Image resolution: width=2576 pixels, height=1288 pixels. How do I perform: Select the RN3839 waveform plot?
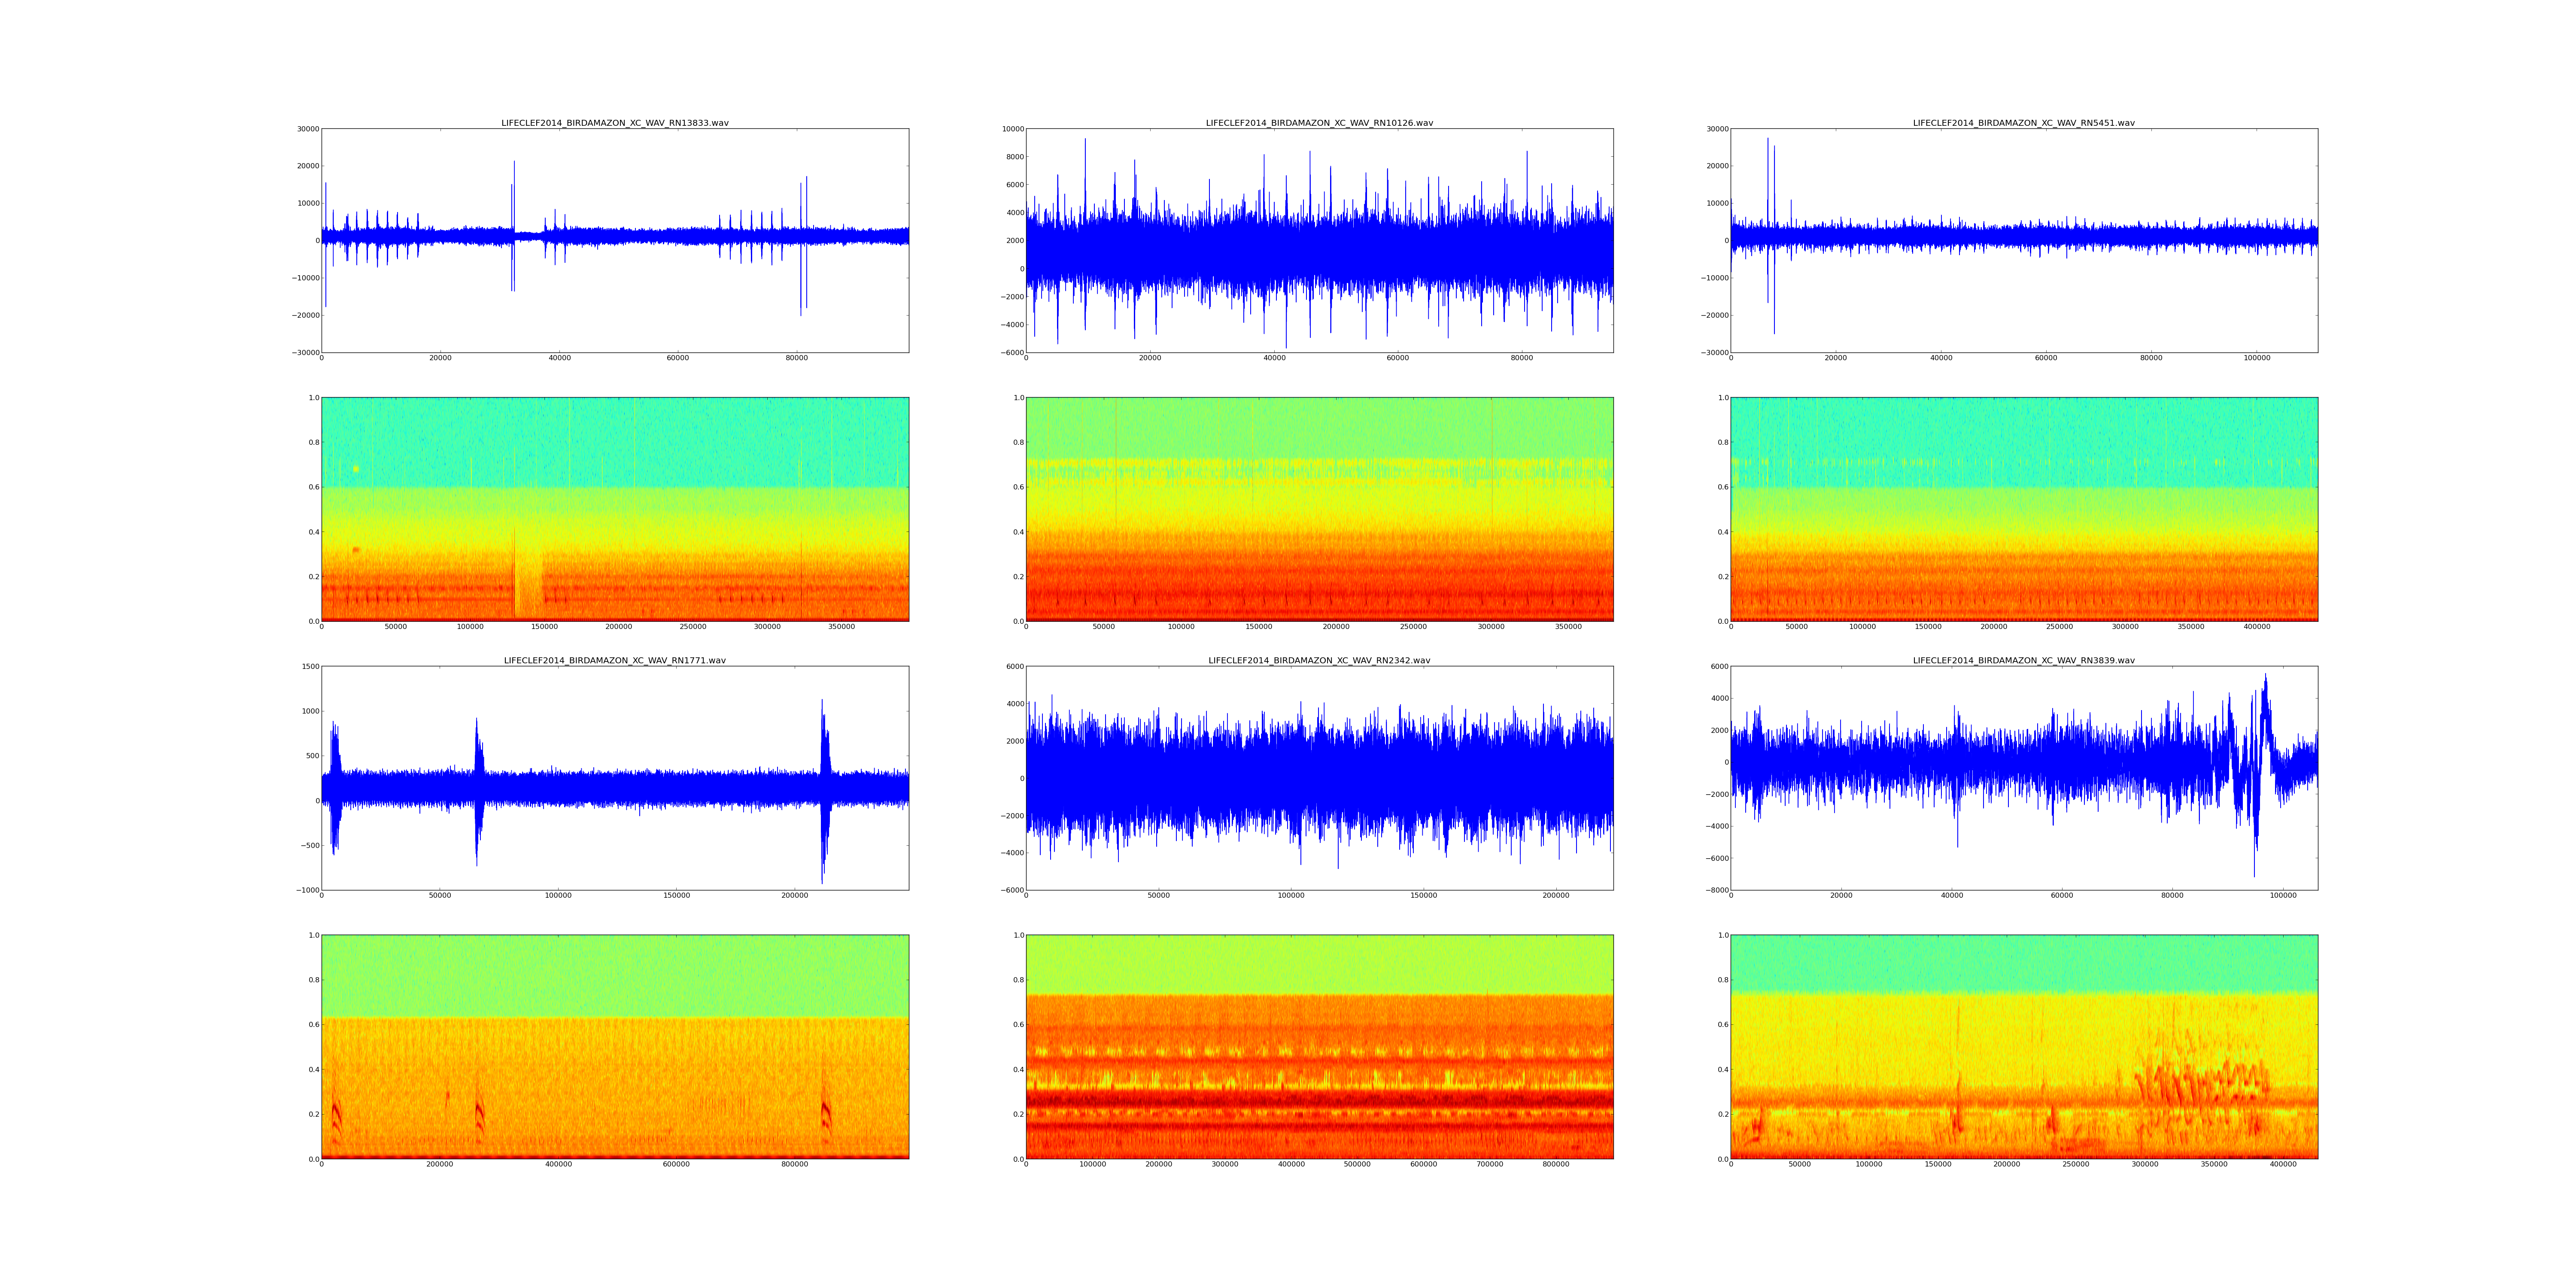[x=2023, y=778]
